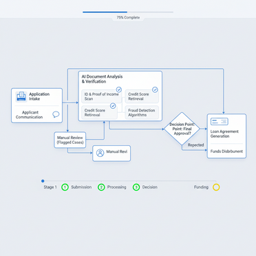The width and height of the screenshot is (256, 256).
Task: Select the yellow Funding stage circle
Action: point(216,187)
